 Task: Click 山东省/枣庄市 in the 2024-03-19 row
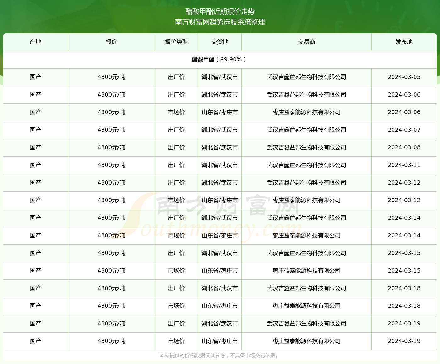[x=220, y=341]
